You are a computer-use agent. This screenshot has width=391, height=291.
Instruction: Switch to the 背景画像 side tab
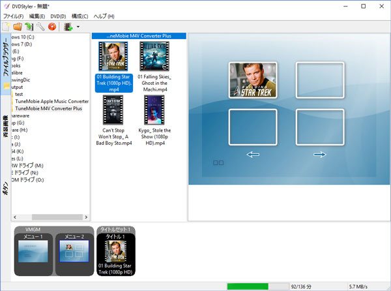[x=5, y=127]
